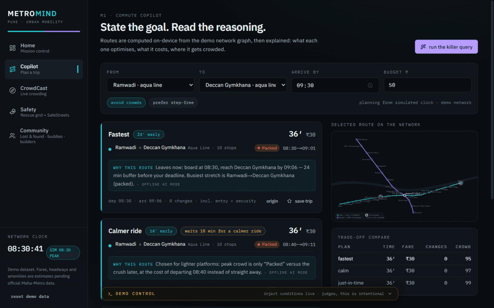Expand Demo Control with its chevron

[390, 294]
